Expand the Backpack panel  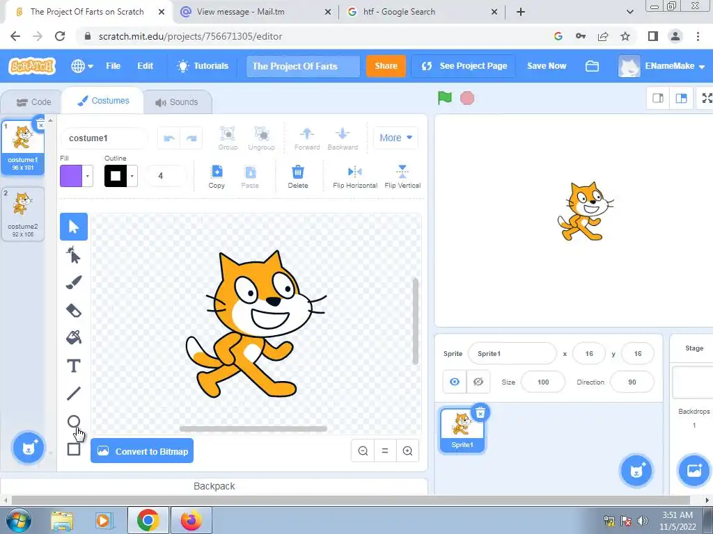[214, 486]
